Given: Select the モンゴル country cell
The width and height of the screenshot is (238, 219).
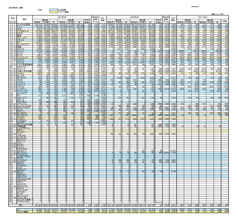Looking at the screenshot, I should click(25, 76).
